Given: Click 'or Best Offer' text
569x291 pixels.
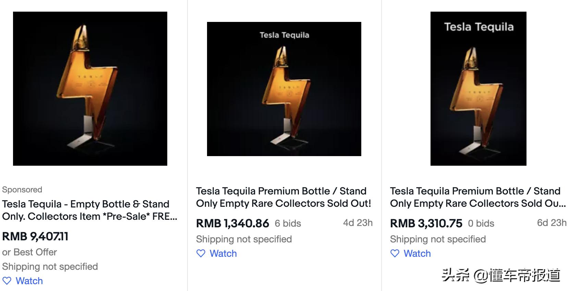Looking at the screenshot, I should [29, 252].
